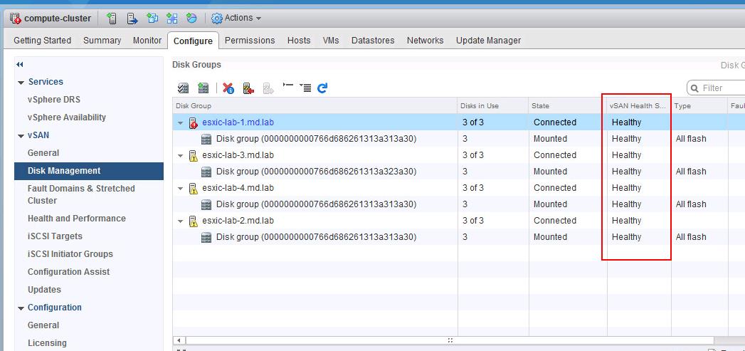Sort by the Disk Group column header

point(315,105)
